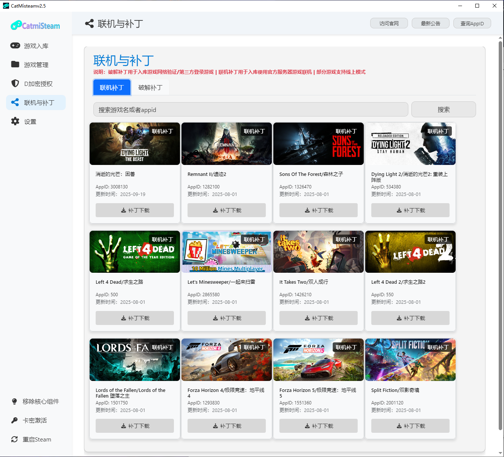Click the folder icon beside 游戏管理
This screenshot has width=504, height=457.
tap(15, 64)
